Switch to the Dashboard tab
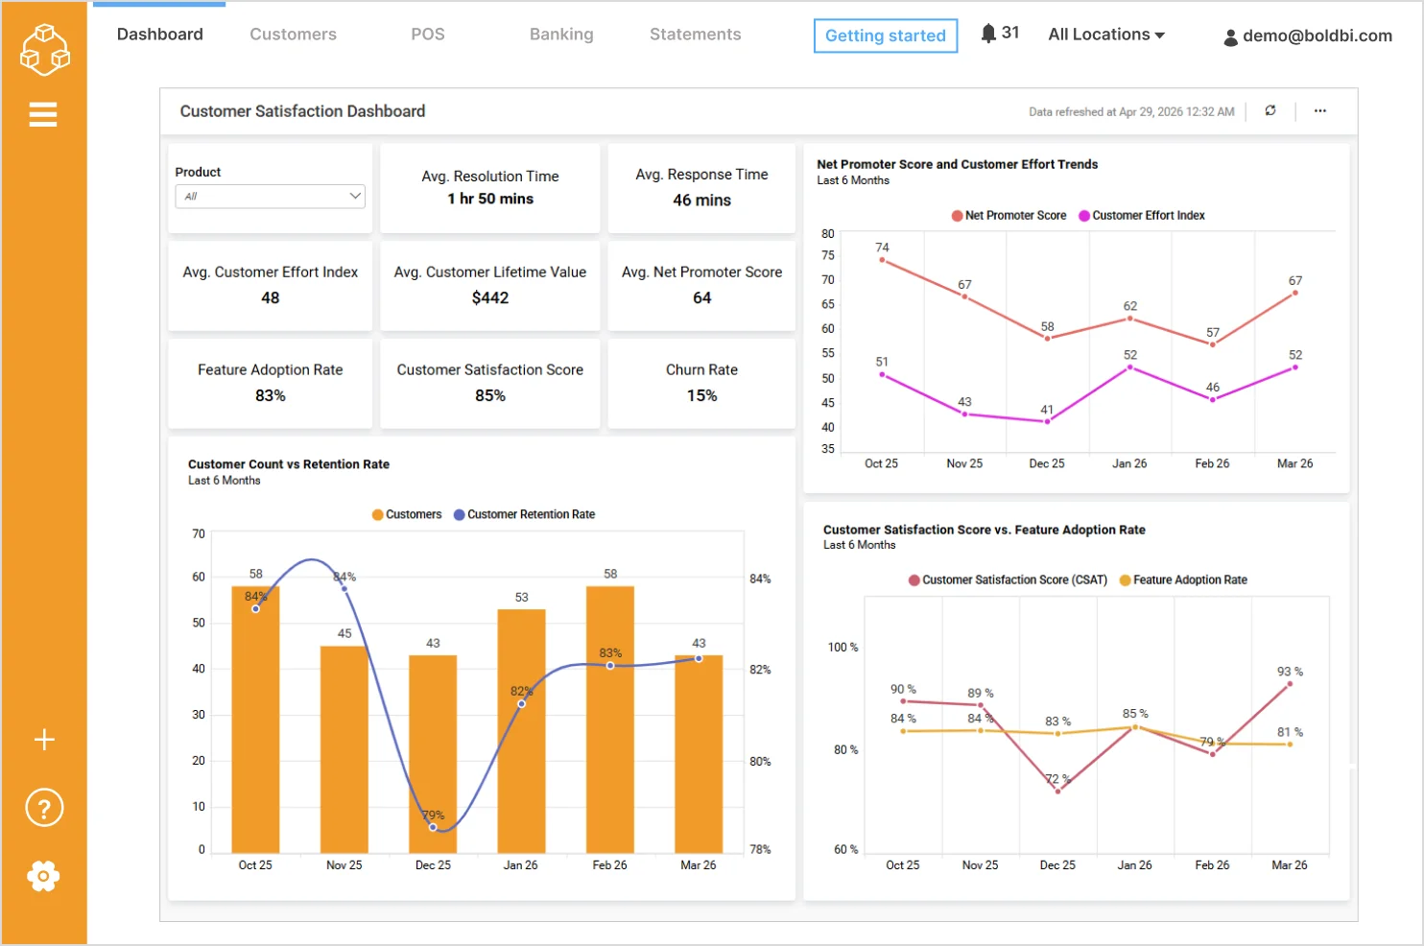1424x946 pixels. tap(160, 35)
